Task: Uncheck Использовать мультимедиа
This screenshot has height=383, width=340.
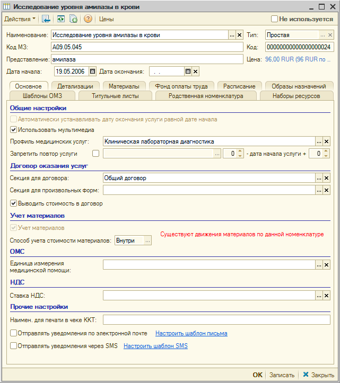Action: pyautogui.click(x=14, y=129)
